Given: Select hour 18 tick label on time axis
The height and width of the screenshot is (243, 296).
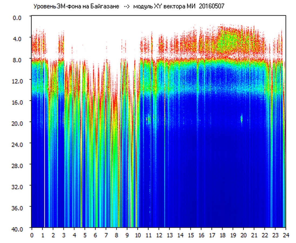Looking at the screenshot, I should tap(222, 235).
